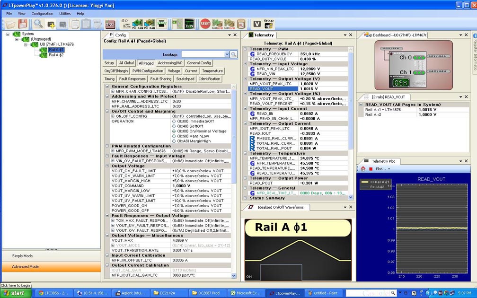Click the yellow-arrow PC and RAM transfer icon
The width and height of the screenshot is (477, 298).
150,24
